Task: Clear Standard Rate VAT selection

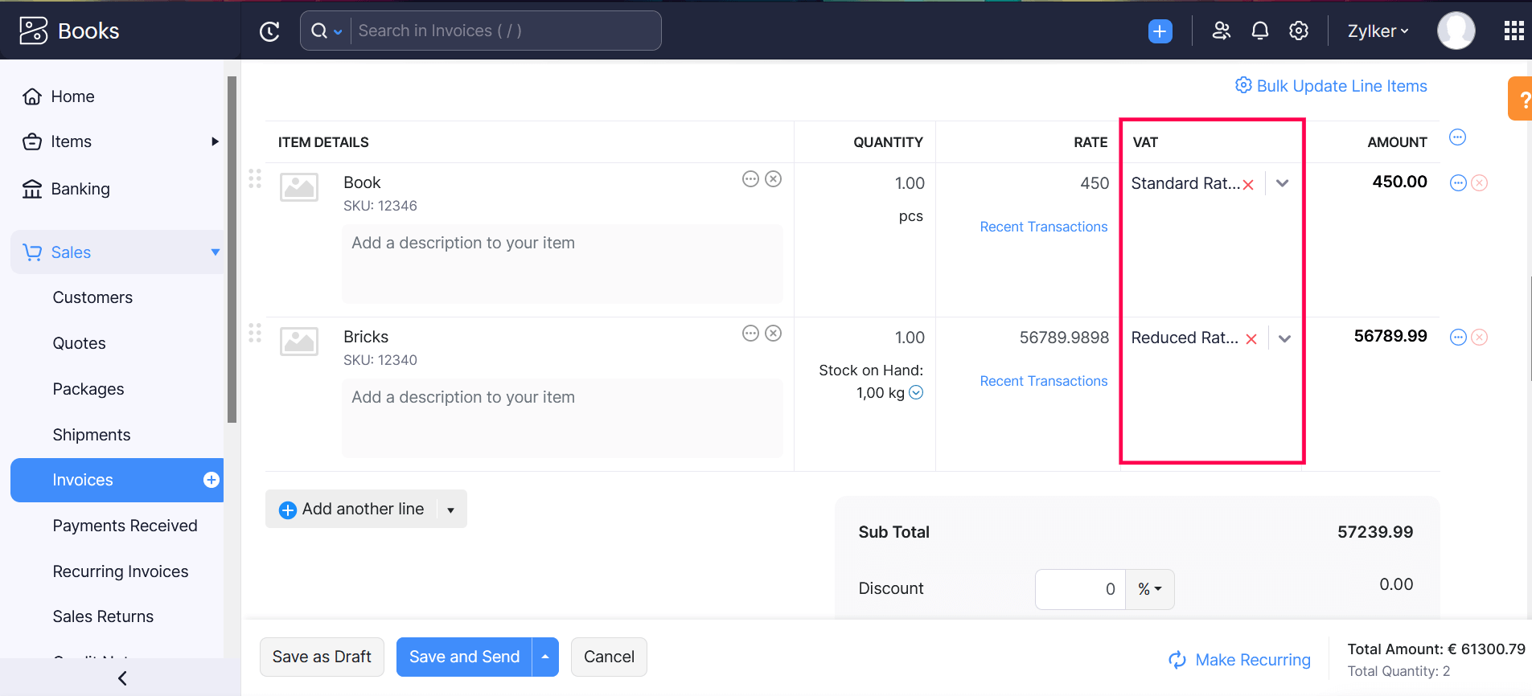Action: pos(1248,185)
